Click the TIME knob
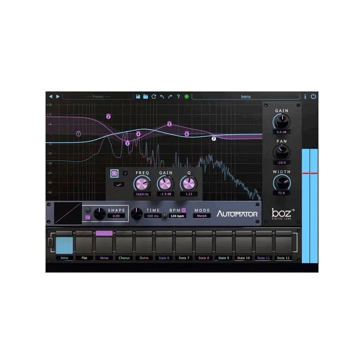364x364 pixels. 136,213
